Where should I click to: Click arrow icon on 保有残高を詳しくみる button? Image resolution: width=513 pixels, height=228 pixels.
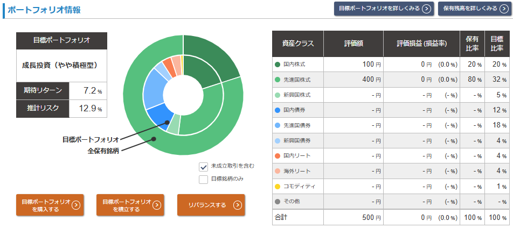click(503, 9)
